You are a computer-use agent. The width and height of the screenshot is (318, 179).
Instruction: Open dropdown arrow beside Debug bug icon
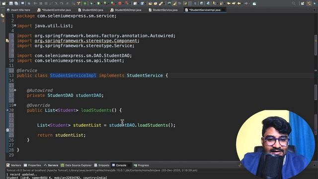click(94, 3)
